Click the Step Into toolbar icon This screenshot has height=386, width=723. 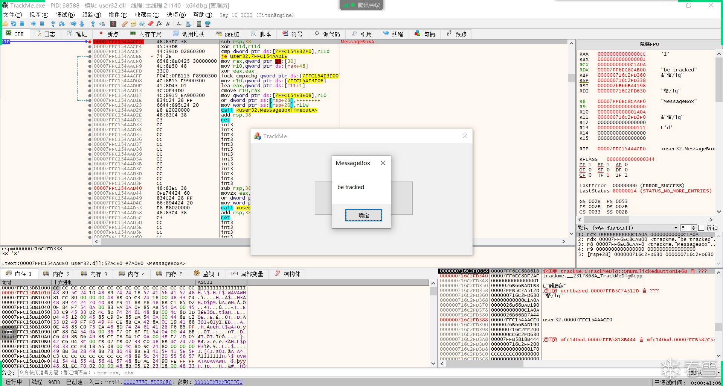tap(53, 24)
